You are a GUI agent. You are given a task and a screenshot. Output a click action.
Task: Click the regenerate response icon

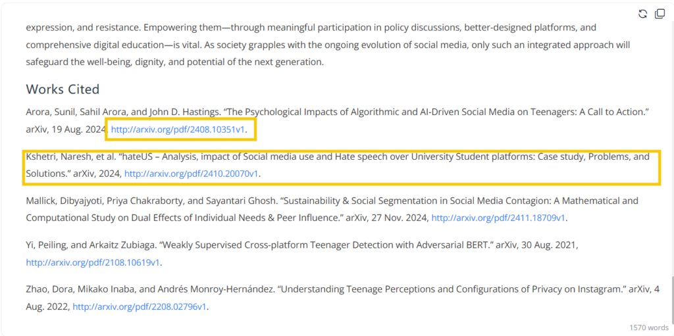pyautogui.click(x=643, y=14)
